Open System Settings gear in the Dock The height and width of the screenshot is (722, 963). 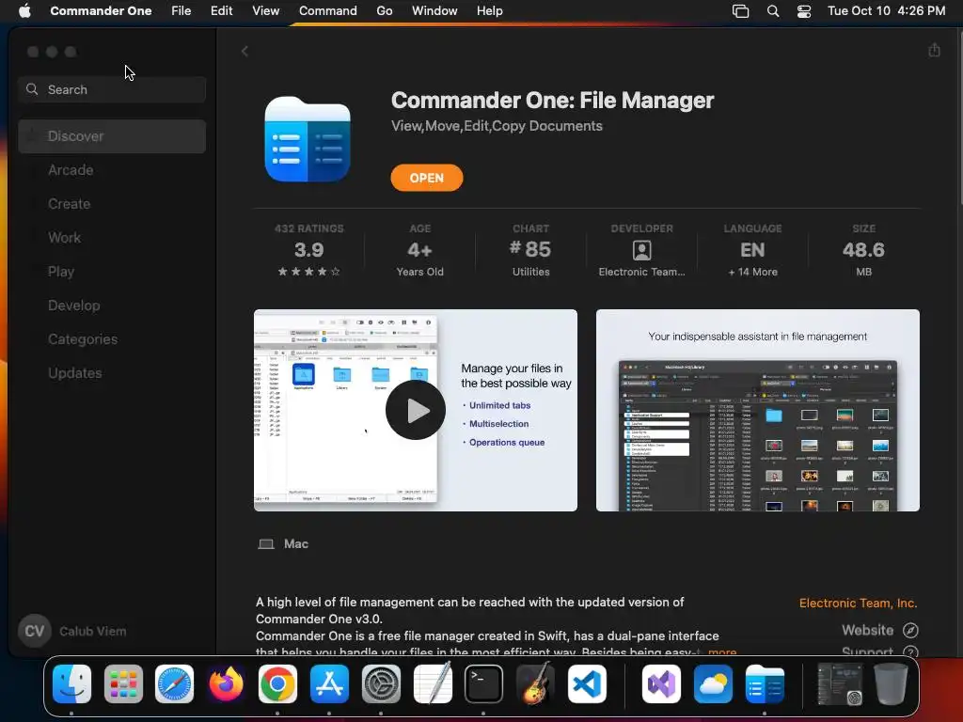pos(381,684)
